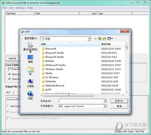Expand the file name (文件名) dropdown arrow
This screenshot has height=135, width=151.
[x=105, y=101]
